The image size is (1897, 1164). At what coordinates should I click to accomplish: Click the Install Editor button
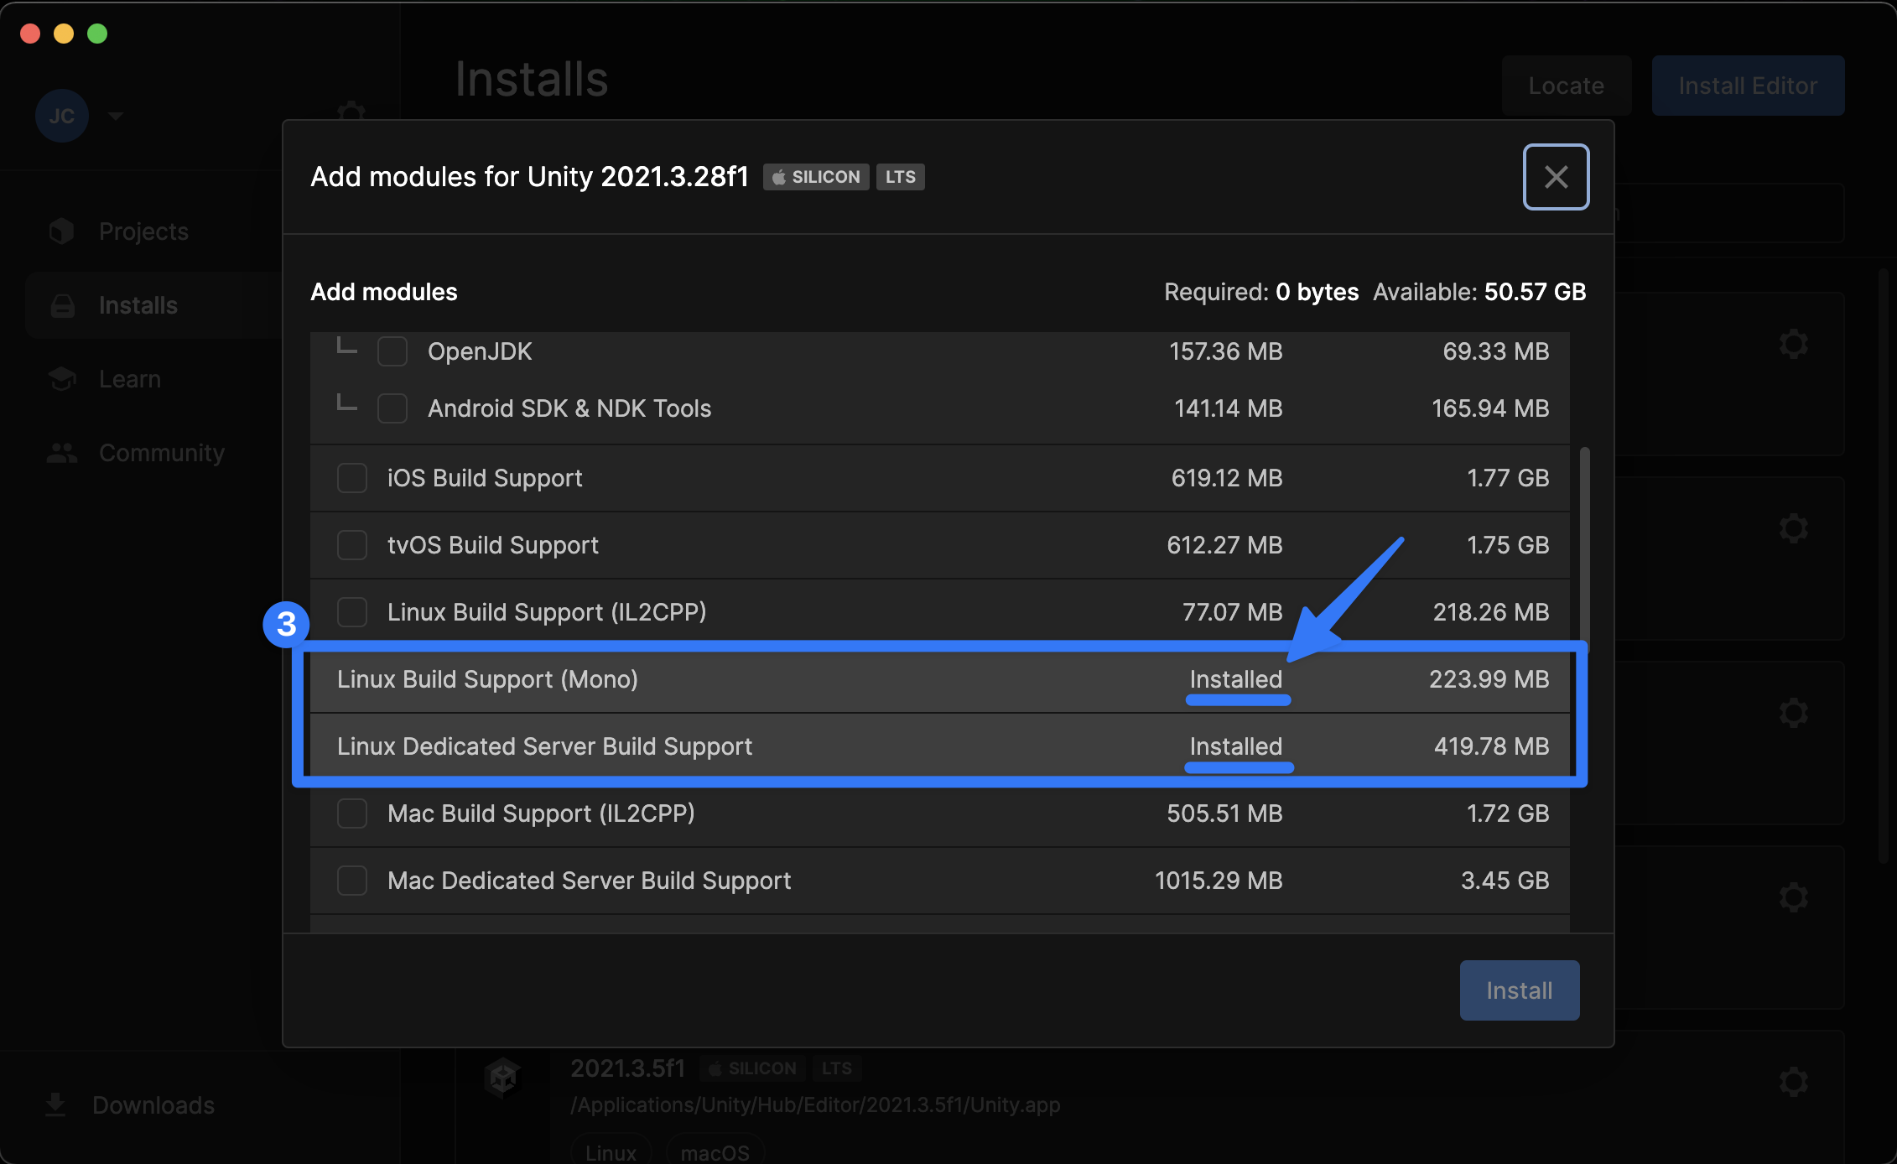[1748, 86]
